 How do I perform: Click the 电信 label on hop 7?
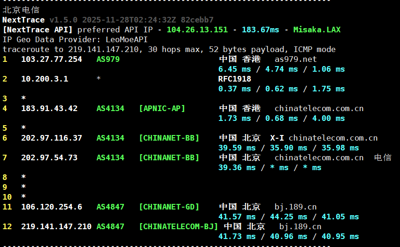383,157
